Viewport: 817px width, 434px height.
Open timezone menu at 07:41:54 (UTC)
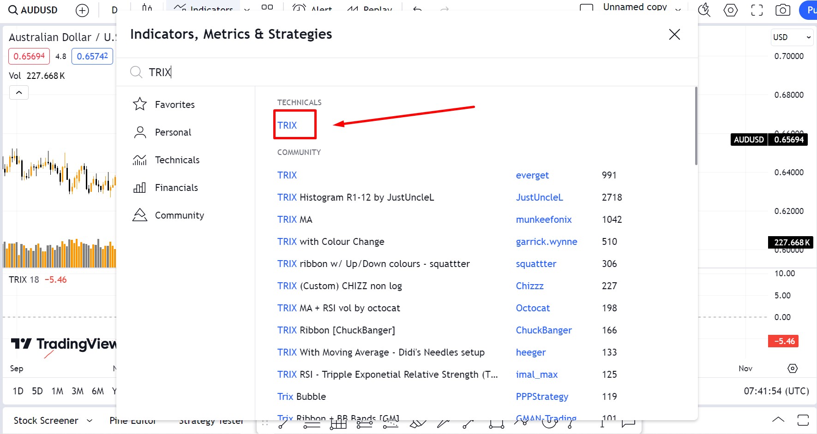click(776, 391)
